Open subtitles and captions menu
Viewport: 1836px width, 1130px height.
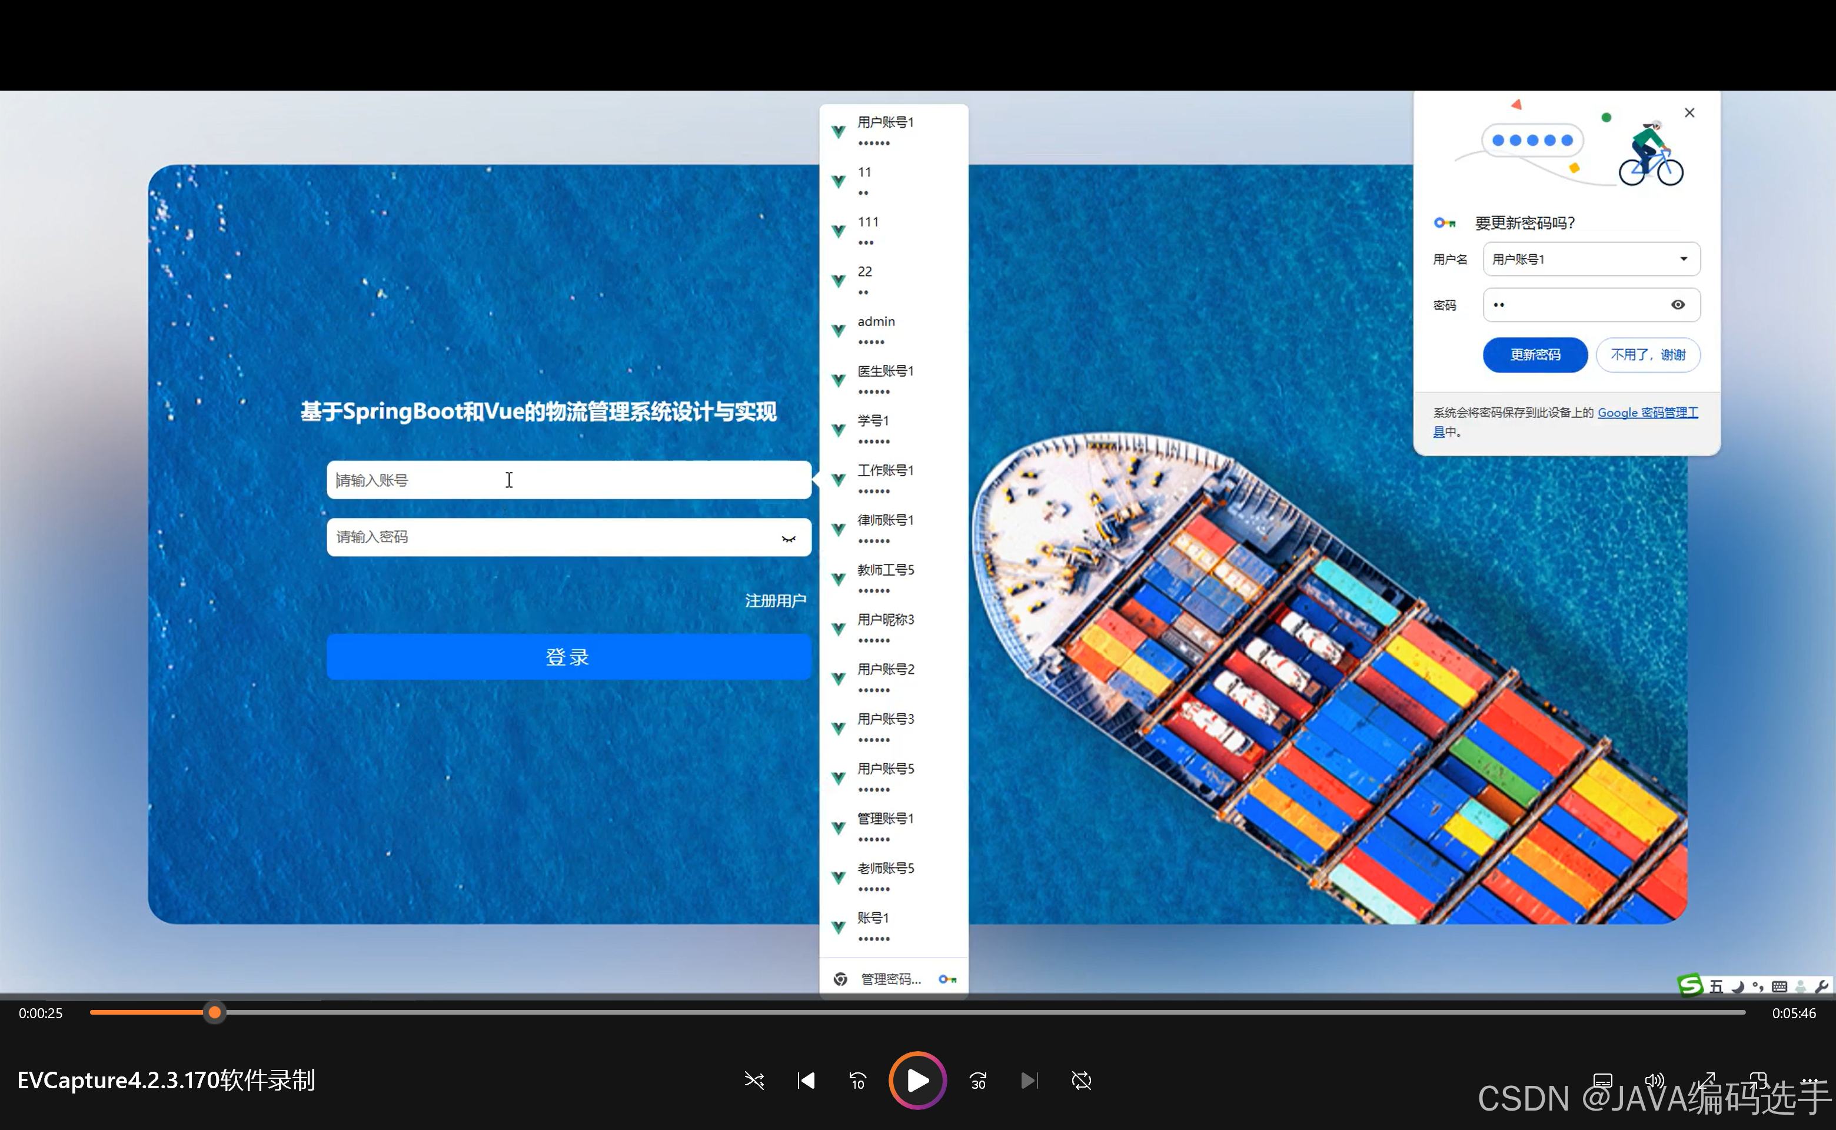pyautogui.click(x=1602, y=1081)
